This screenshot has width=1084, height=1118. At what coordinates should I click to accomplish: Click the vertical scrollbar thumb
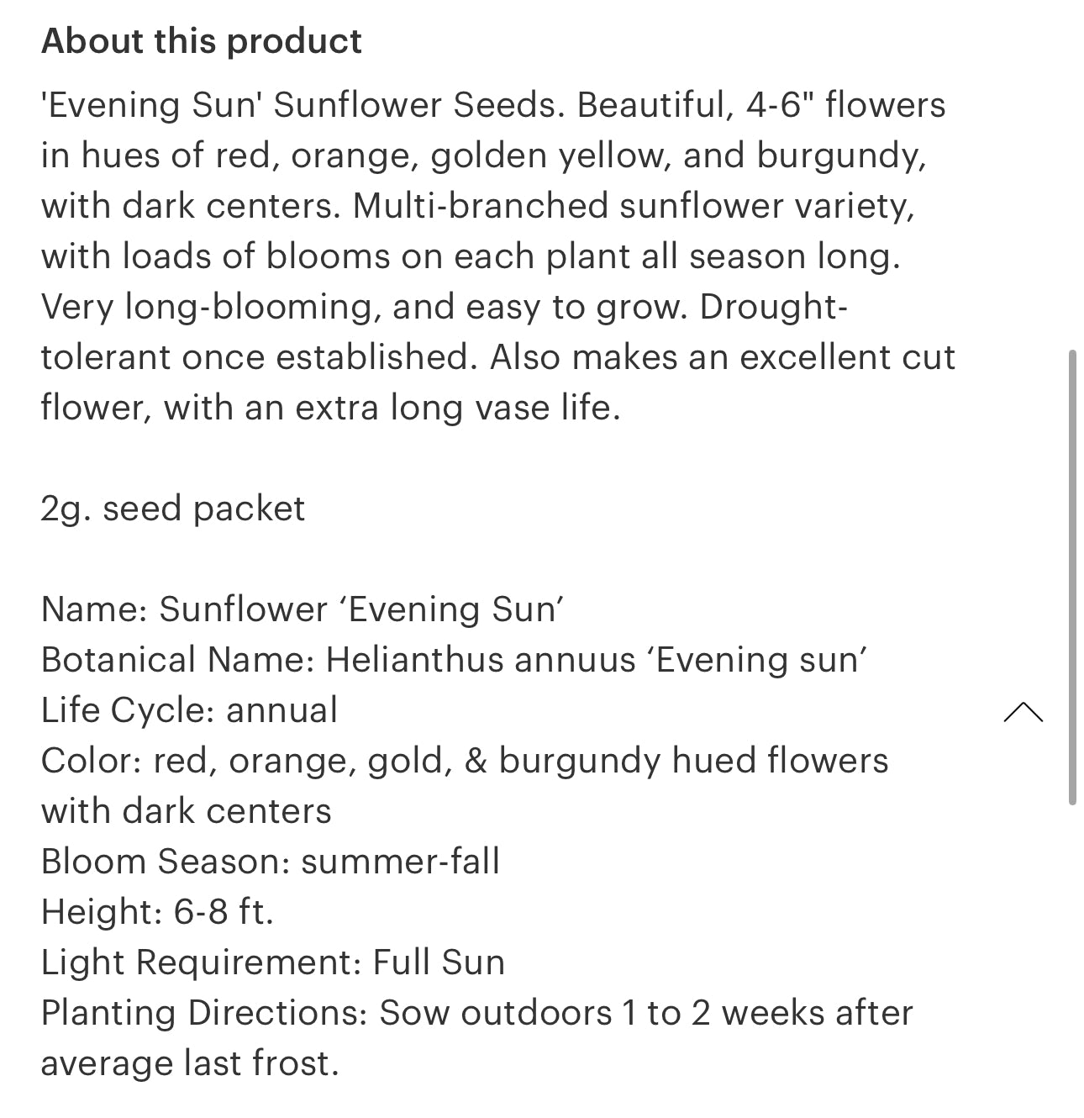[x=1072, y=578]
